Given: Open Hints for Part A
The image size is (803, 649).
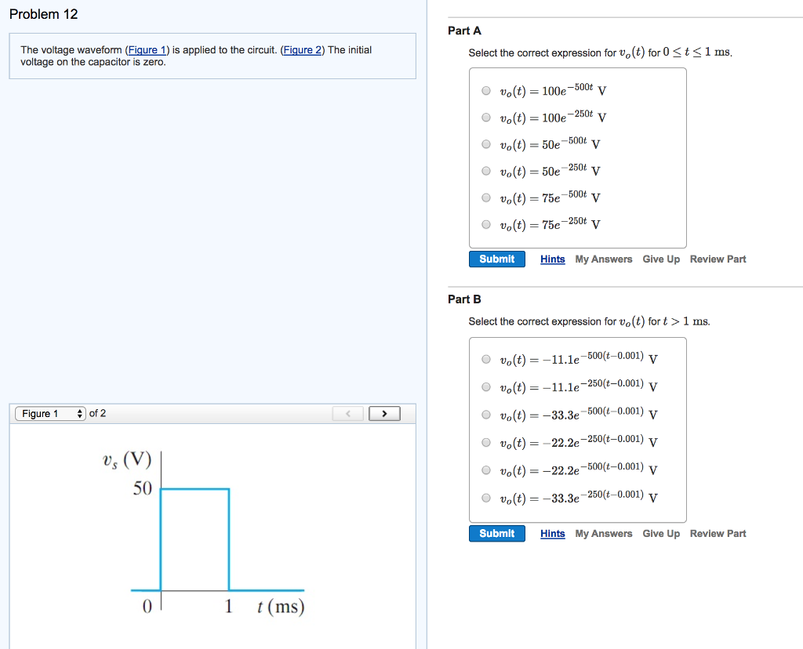Looking at the screenshot, I should (552, 259).
